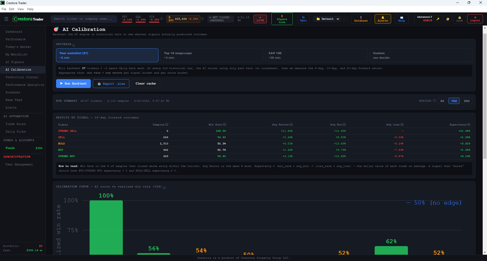Image resolution: width=487 pixels, height=261 pixels.
Task: Go to Dashboard in sidebar
Action: click(x=23, y=32)
